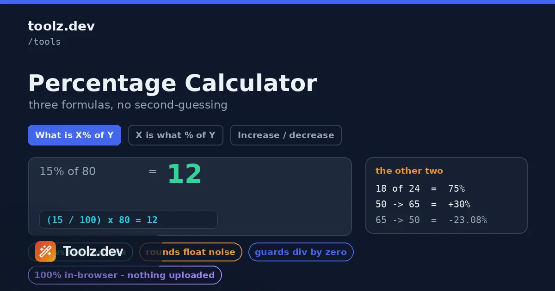The width and height of the screenshot is (555, 291).
Task: Select the '18 of 24 = 75%' row
Action: [x=420, y=188]
